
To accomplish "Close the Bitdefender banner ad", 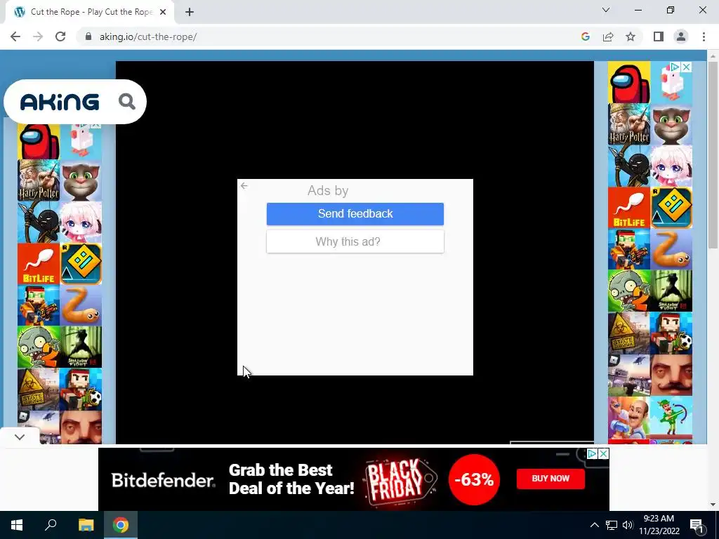I will pos(603,454).
